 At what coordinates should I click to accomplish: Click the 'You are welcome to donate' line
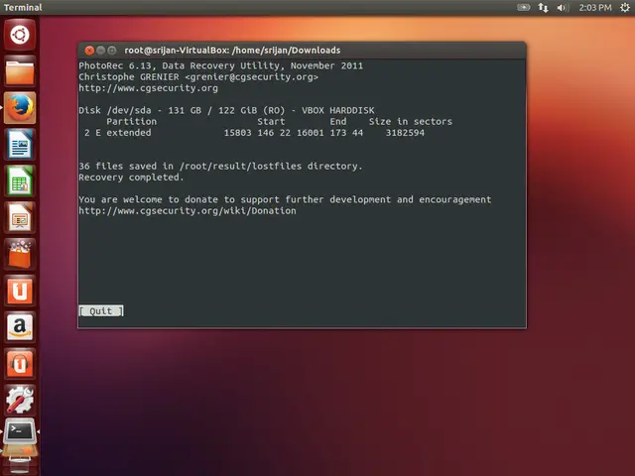pyautogui.click(x=285, y=199)
